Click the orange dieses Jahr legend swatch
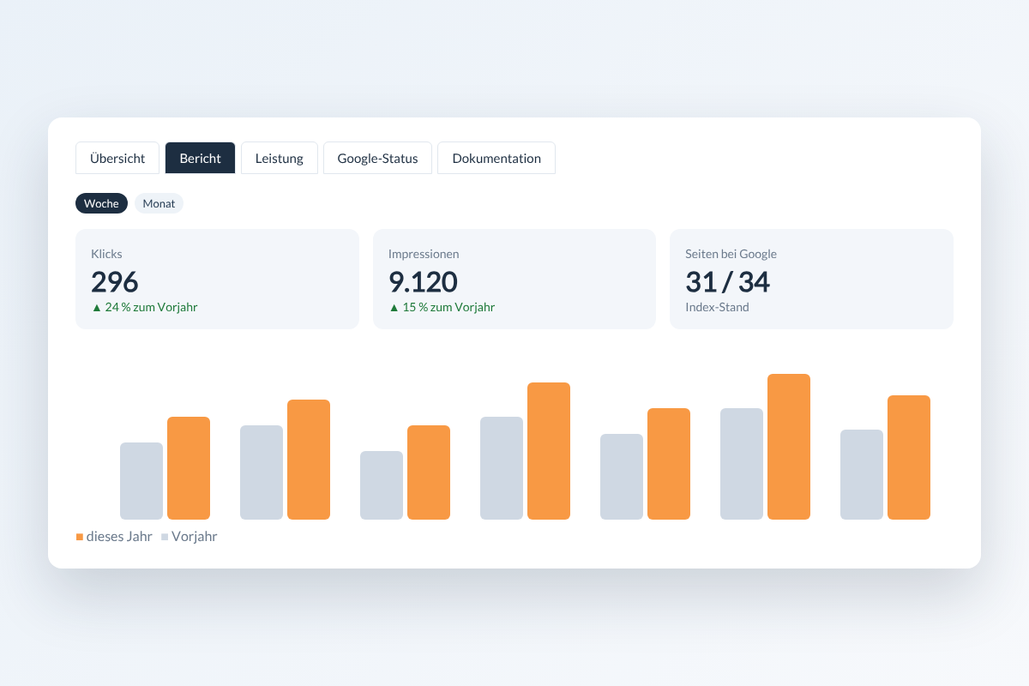 pos(80,537)
